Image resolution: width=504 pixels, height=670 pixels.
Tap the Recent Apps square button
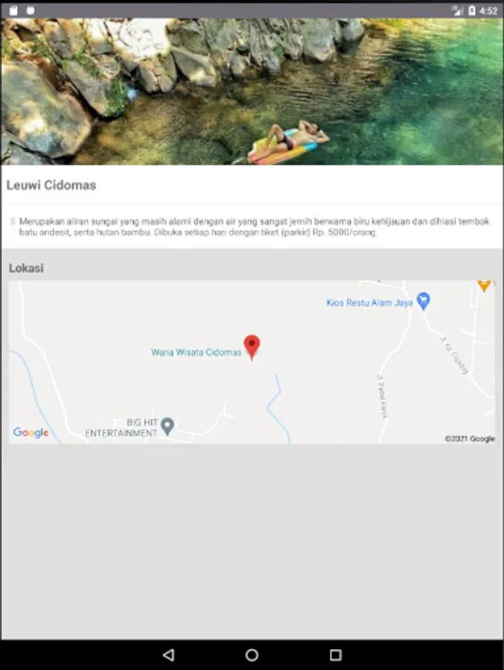click(x=336, y=654)
